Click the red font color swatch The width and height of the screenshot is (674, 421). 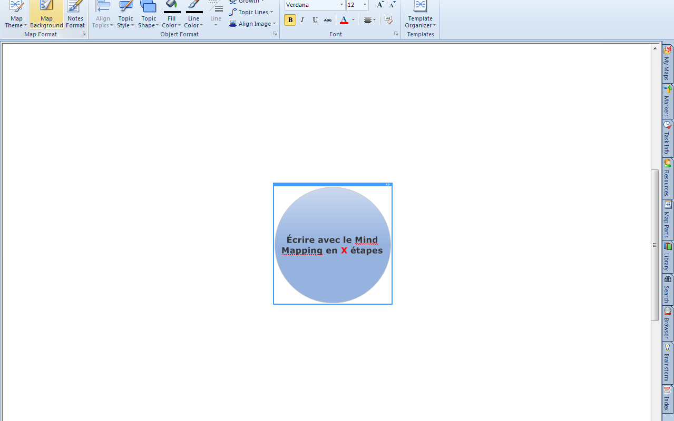point(344,20)
